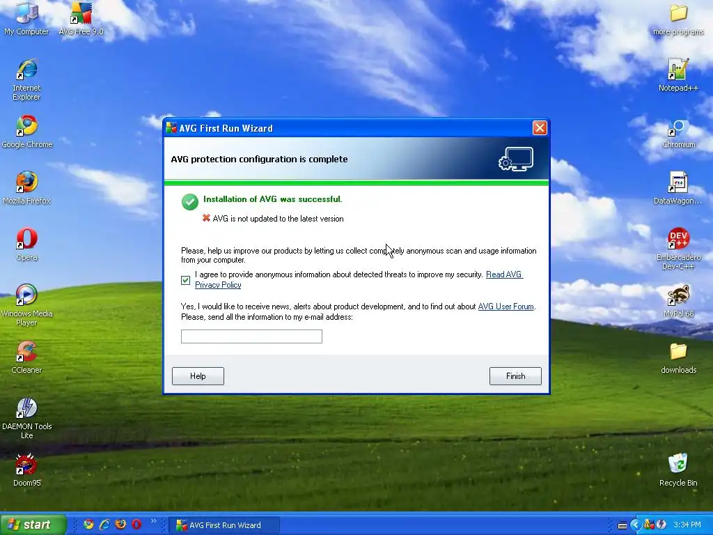
Task: Click the green success checkmark icon
Action: (x=190, y=201)
